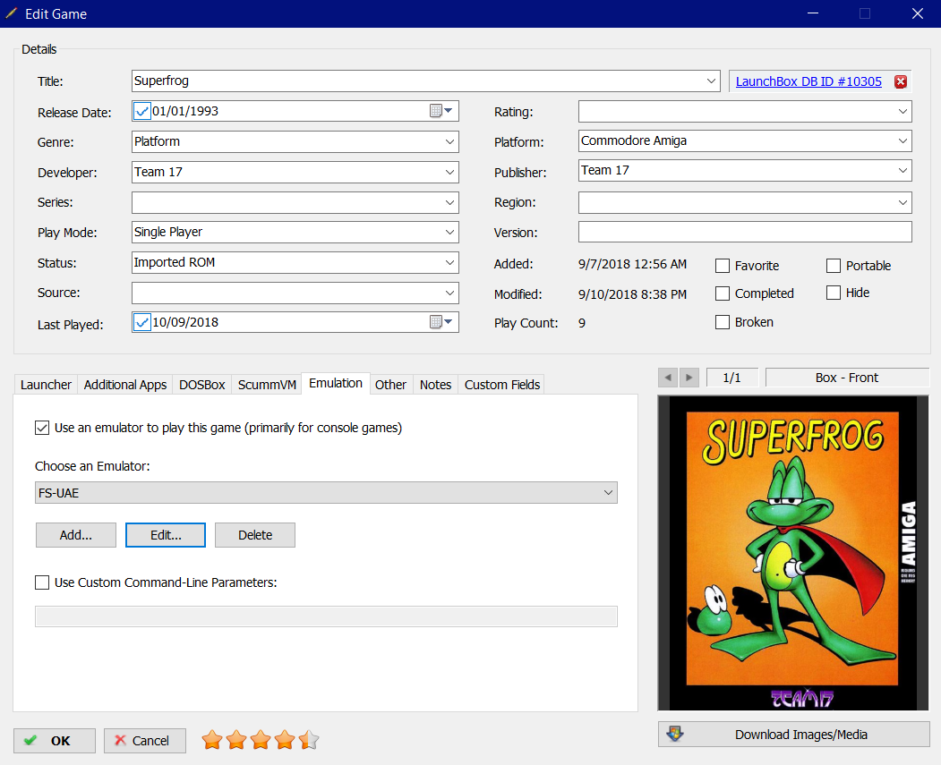Screen dimensions: 941x765
Task: Open the ScummVM tab
Action: click(267, 385)
